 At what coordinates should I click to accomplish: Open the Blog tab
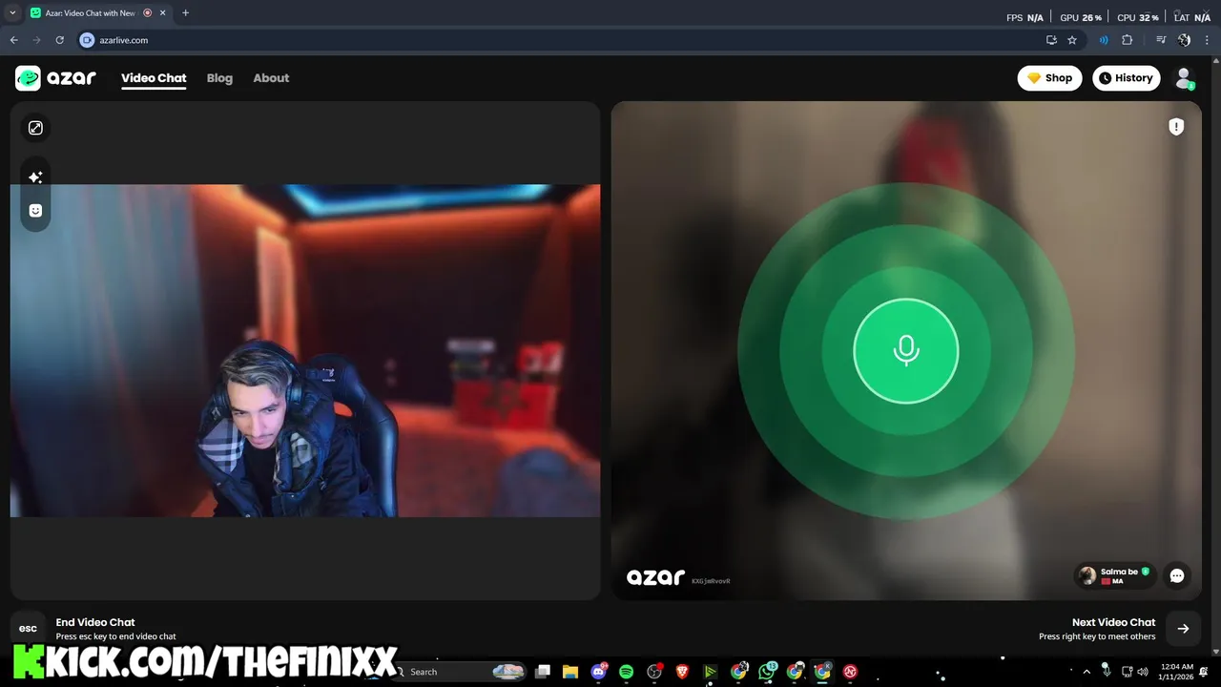tap(219, 78)
